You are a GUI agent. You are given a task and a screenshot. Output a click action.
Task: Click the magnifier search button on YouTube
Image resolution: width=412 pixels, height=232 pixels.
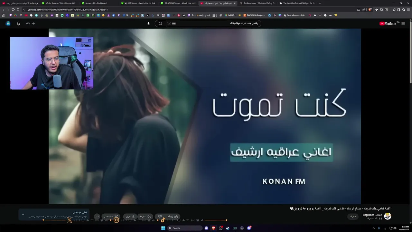click(160, 24)
